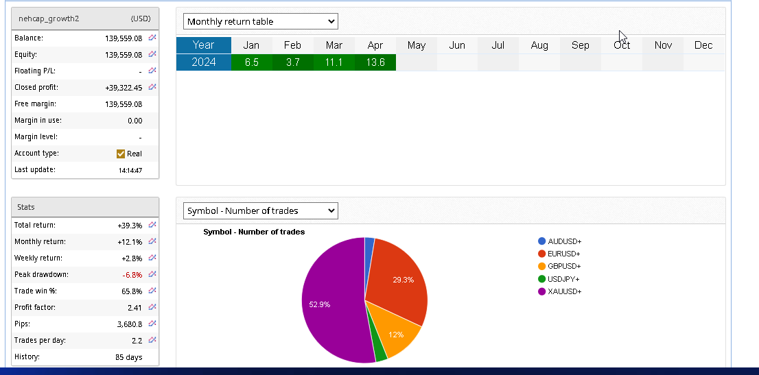Click chart icon beside Trade win %
This screenshot has width=759, height=375.
click(152, 291)
